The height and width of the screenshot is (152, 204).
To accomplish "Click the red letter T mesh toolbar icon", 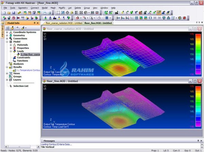I will pos(136,13).
